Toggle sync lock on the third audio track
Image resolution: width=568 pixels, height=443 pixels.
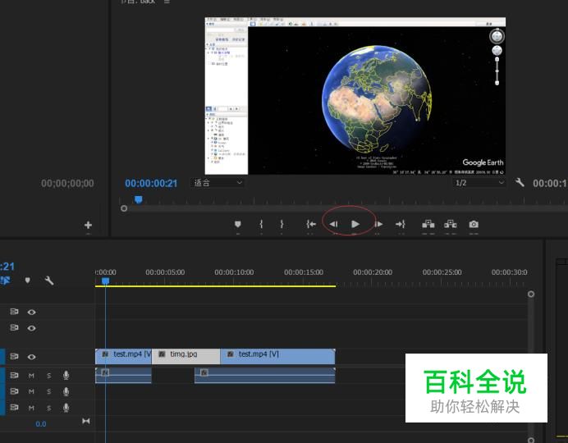click(14, 408)
